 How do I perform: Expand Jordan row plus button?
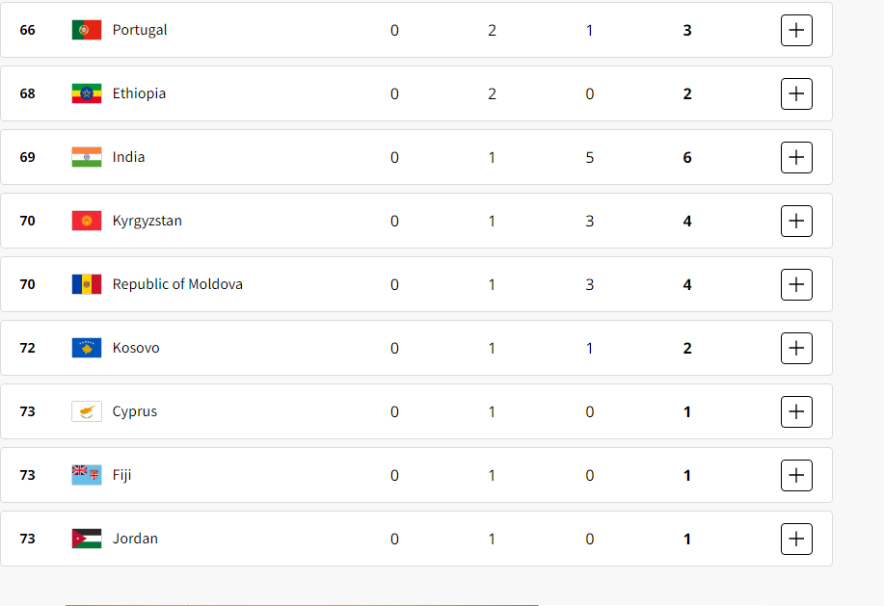point(796,539)
